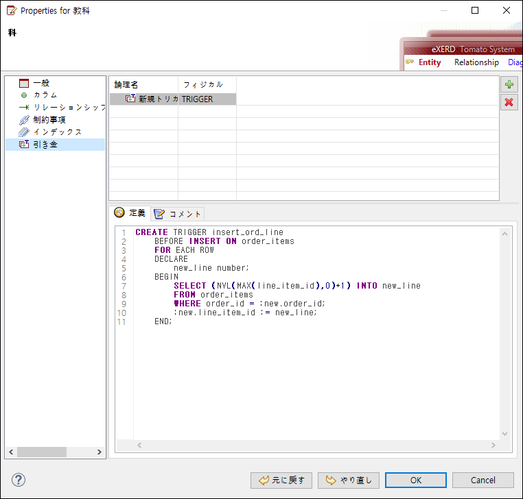Click the コメント tab notepad icon
523x499 pixels.
(159, 214)
